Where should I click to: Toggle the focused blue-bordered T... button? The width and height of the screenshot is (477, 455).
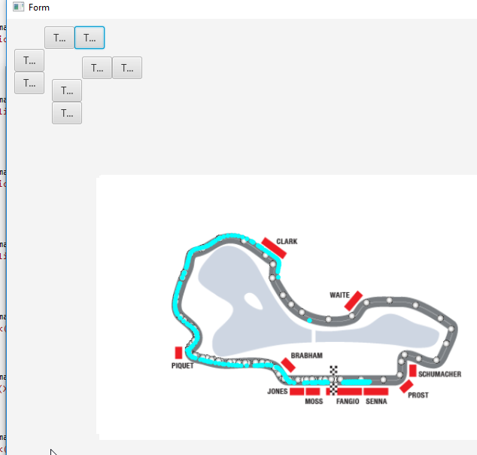pyautogui.click(x=90, y=38)
